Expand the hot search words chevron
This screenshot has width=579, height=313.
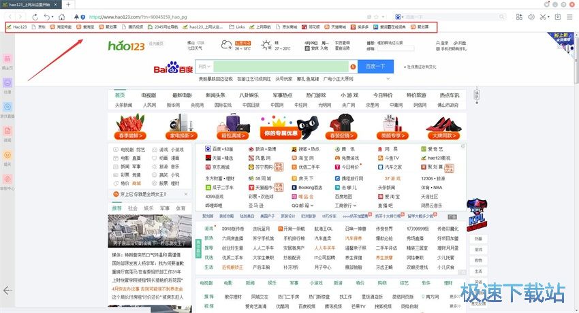tap(388, 78)
